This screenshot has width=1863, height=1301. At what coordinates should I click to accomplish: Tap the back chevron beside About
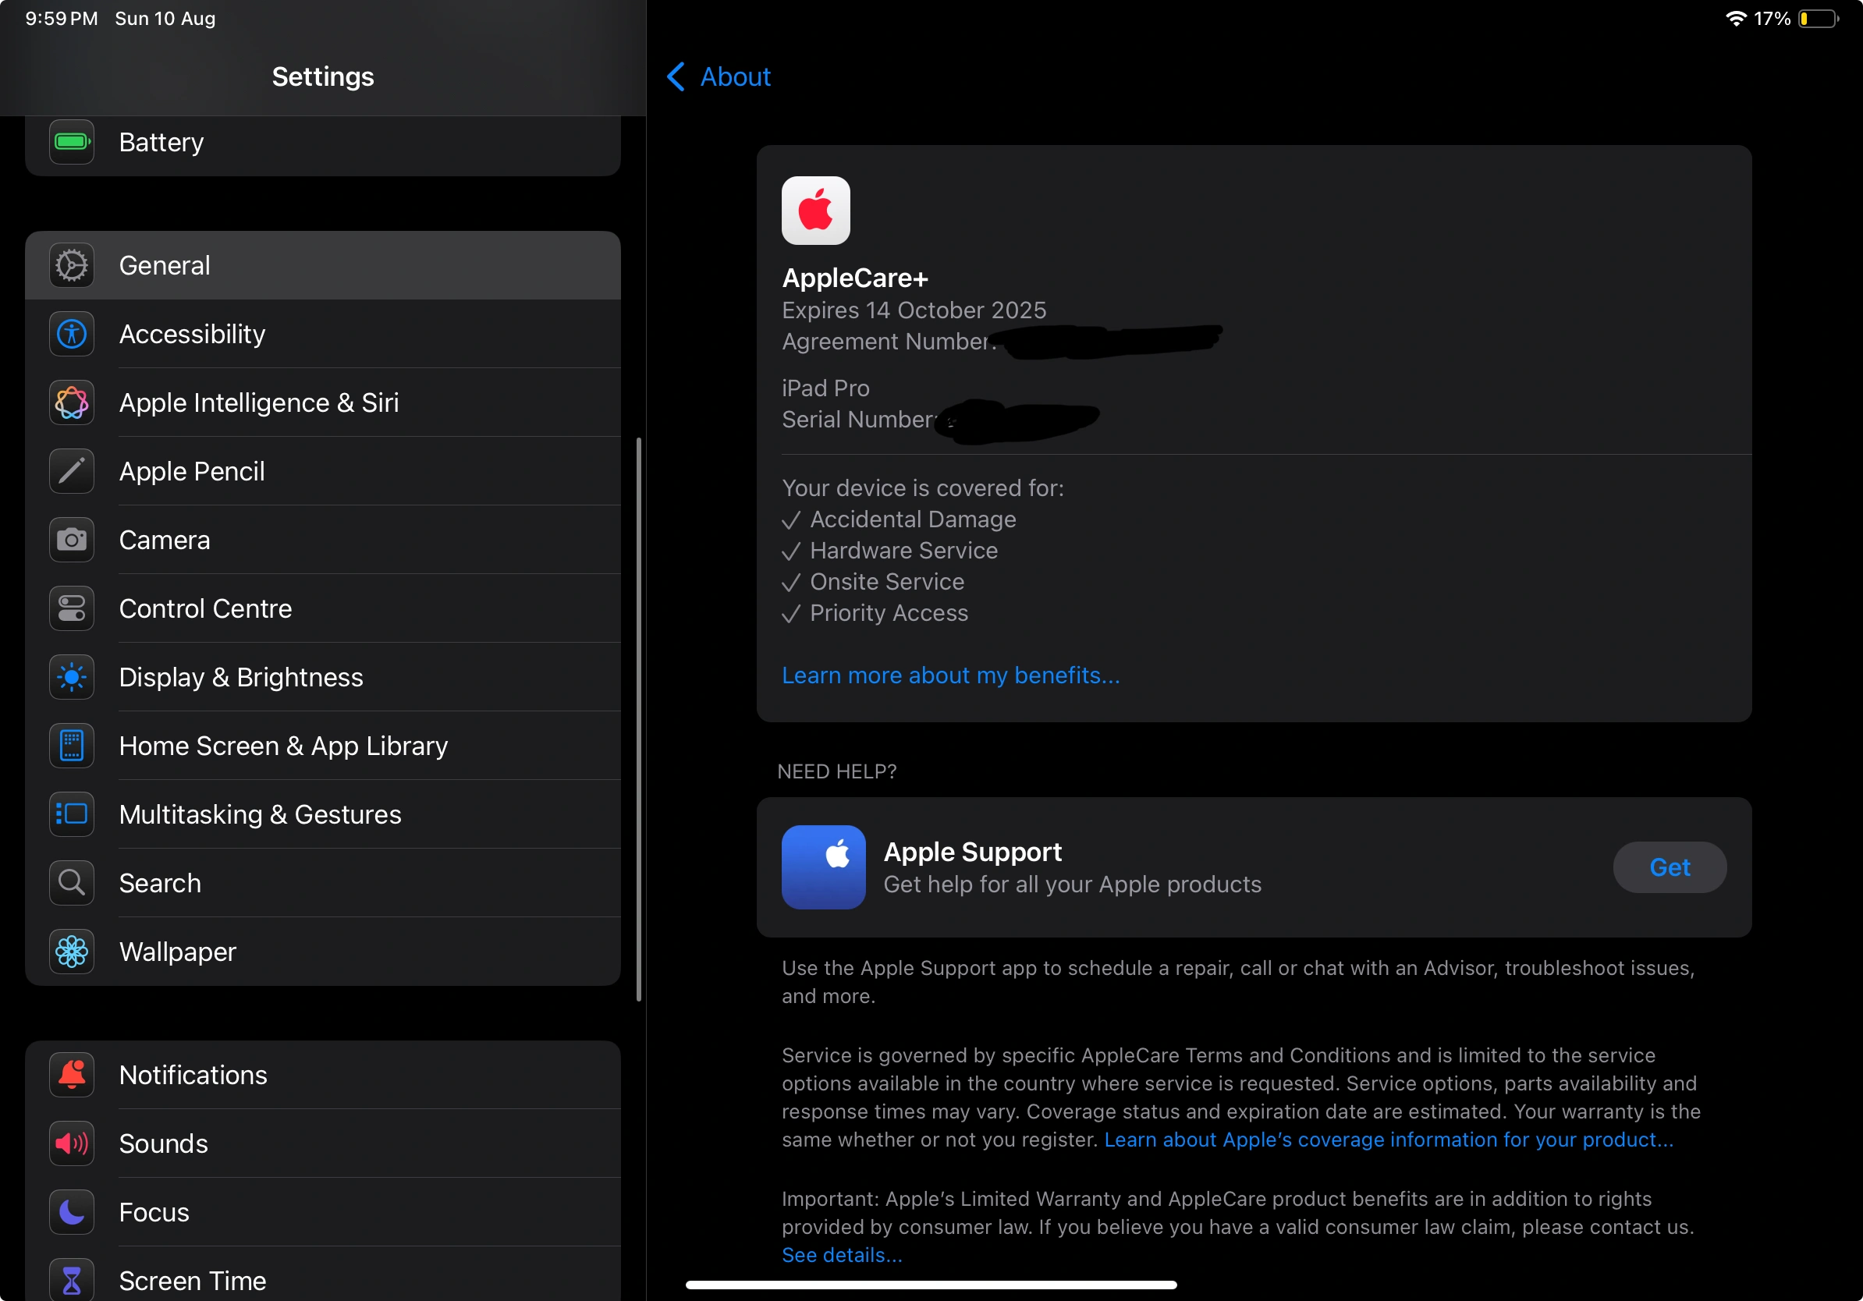(x=676, y=77)
